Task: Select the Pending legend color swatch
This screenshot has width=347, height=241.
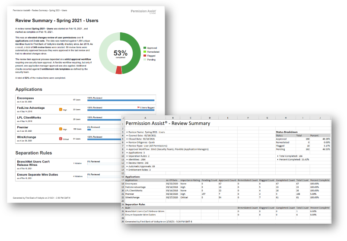Action: click(145, 60)
